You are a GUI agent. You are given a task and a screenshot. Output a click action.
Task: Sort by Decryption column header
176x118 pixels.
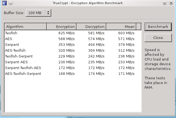(91, 27)
